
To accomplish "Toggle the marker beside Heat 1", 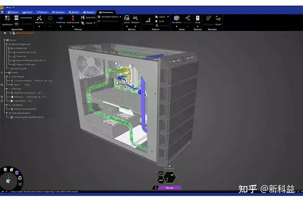I will pyautogui.click(x=2, y=85).
